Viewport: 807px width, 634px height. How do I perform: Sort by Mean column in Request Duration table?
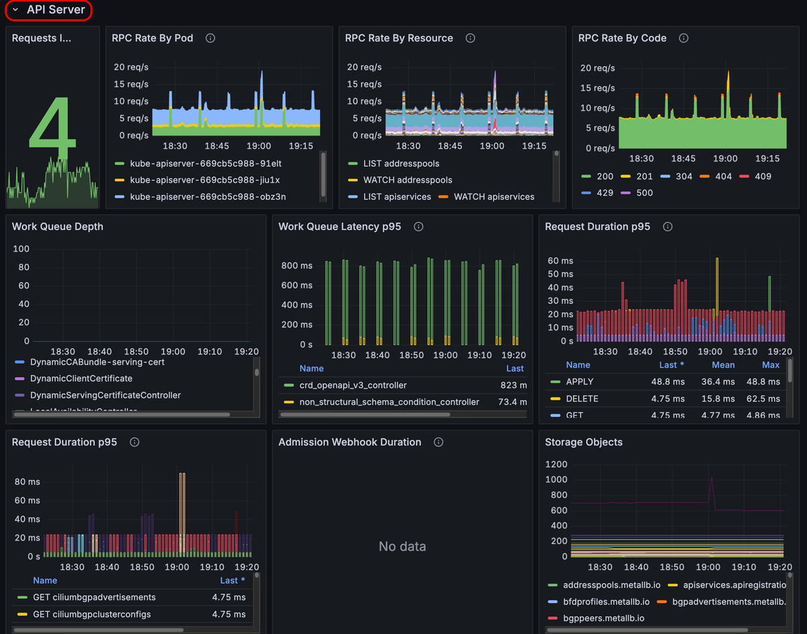723,365
